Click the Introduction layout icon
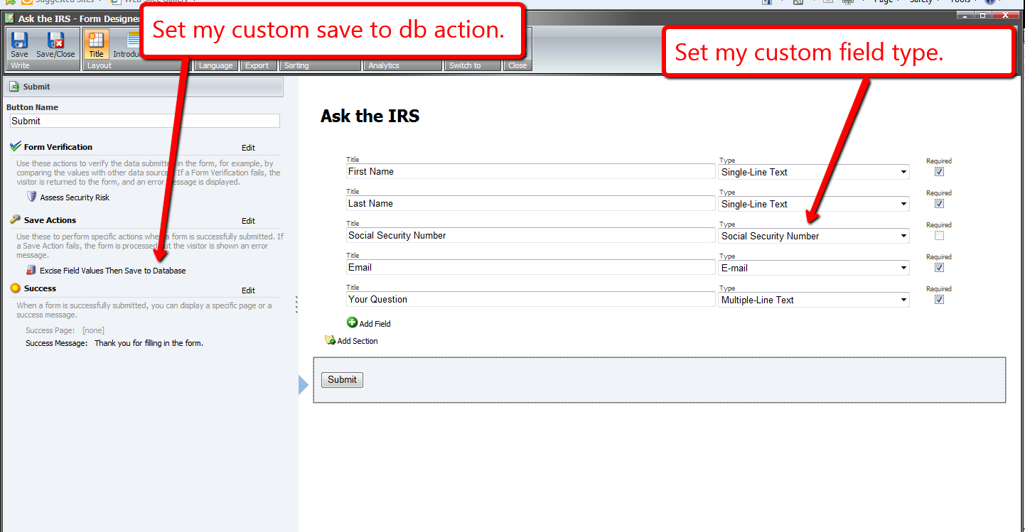This screenshot has height=532, width=1025. 132,41
